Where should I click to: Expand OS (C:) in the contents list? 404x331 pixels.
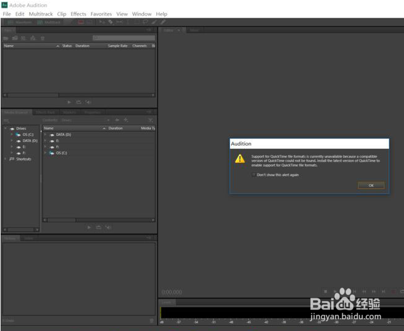45,153
